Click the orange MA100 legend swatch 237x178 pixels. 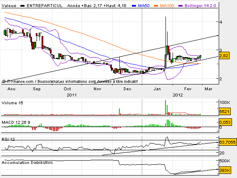[156, 6]
